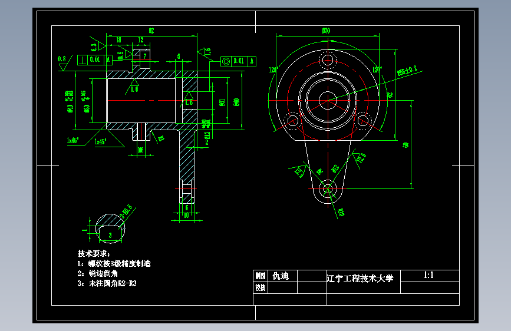Select the 1.6 roughness symbol inside the bore

point(134,87)
